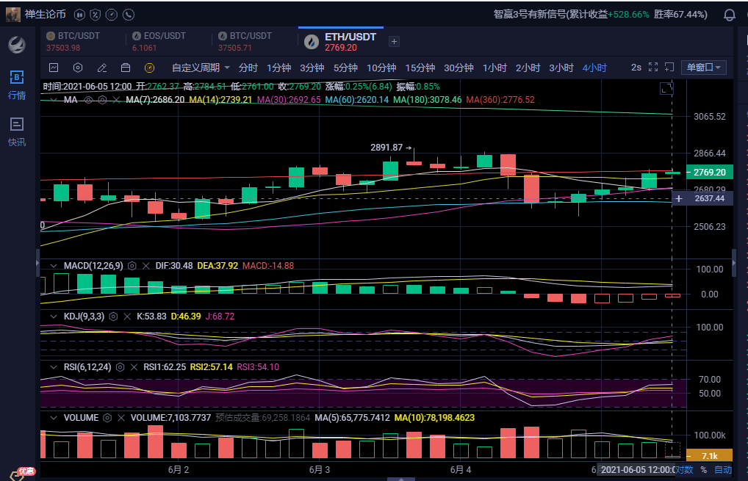
Task: Expand the collapsed left panel arrow
Action: click(x=37, y=261)
